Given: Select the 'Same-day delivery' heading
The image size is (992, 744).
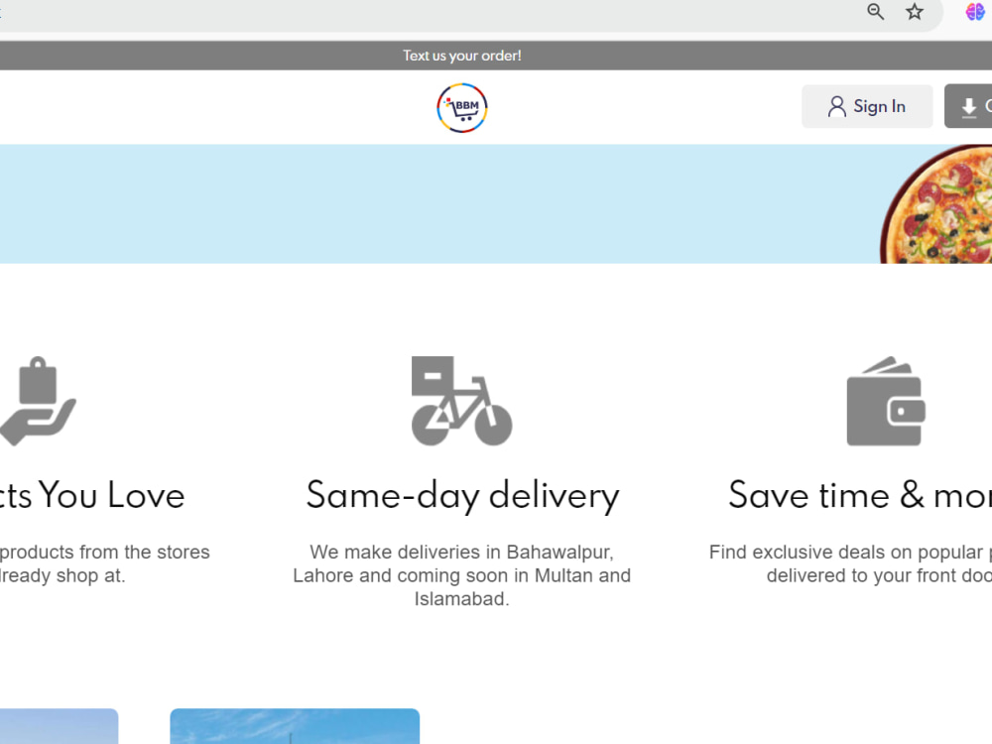Looking at the screenshot, I should click(462, 495).
